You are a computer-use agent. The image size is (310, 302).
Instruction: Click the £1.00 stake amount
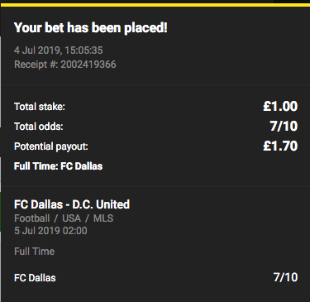click(x=280, y=106)
